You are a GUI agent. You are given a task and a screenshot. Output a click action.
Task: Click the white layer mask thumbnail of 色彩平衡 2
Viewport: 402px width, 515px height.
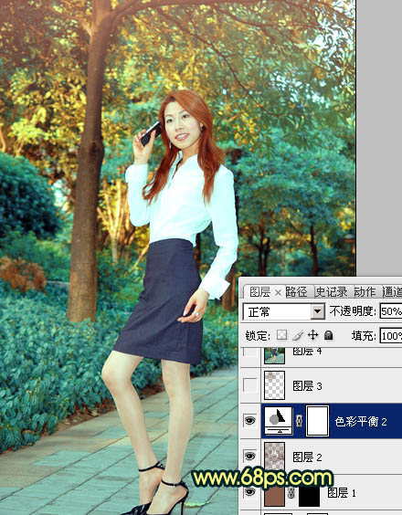tap(317, 421)
